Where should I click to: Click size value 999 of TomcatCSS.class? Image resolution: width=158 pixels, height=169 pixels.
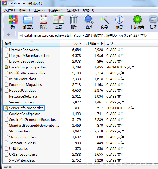coord(78,143)
